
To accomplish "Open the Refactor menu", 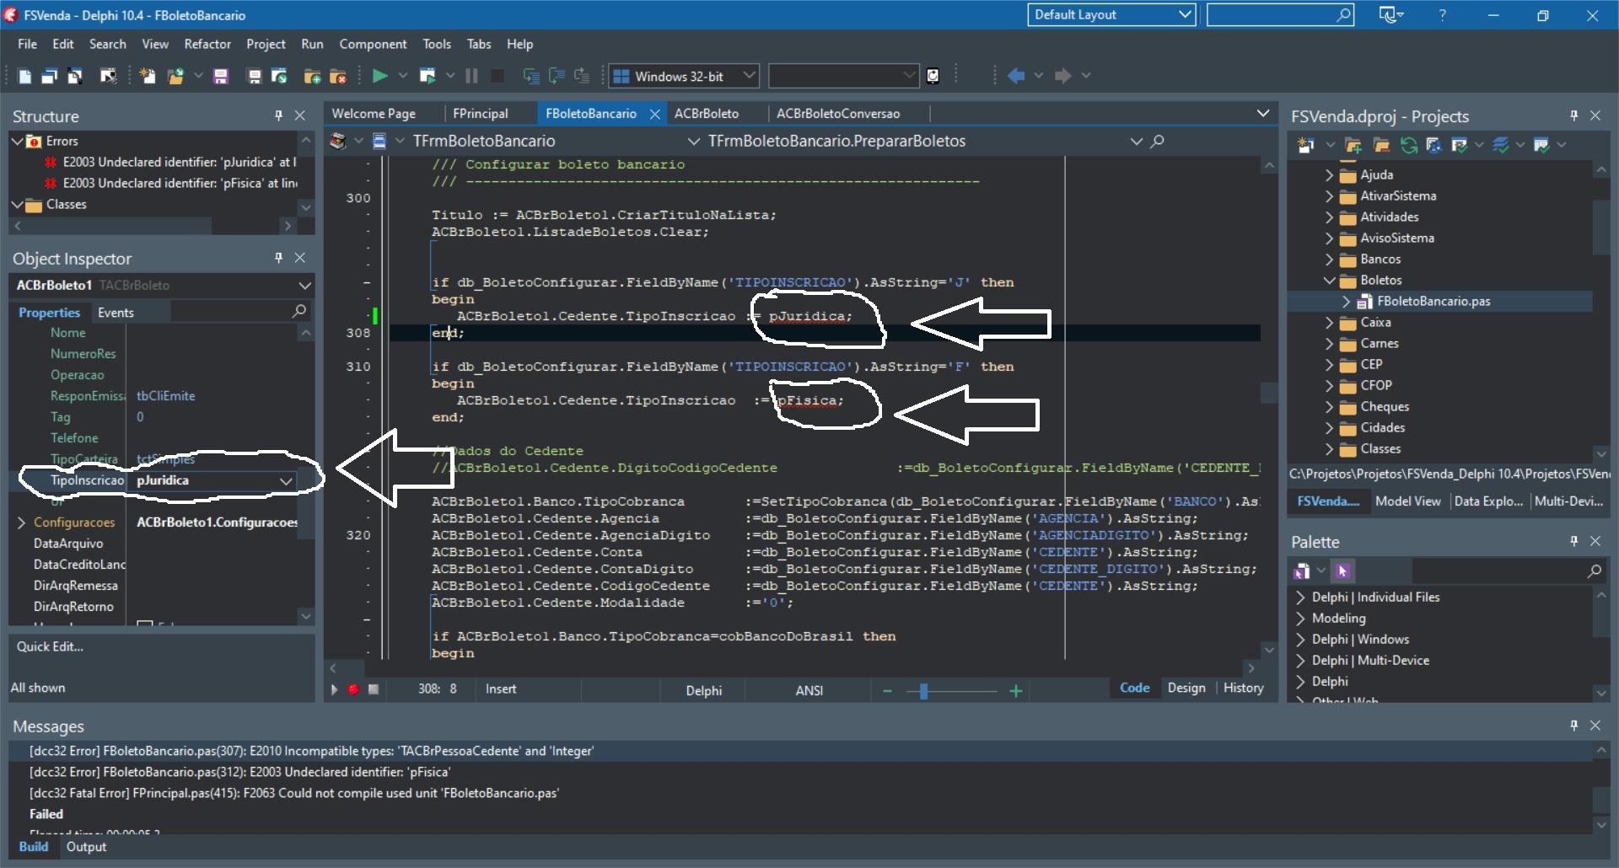I will pyautogui.click(x=207, y=44).
